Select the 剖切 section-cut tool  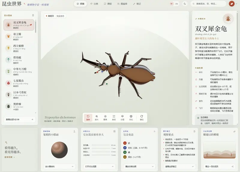(114, 117)
